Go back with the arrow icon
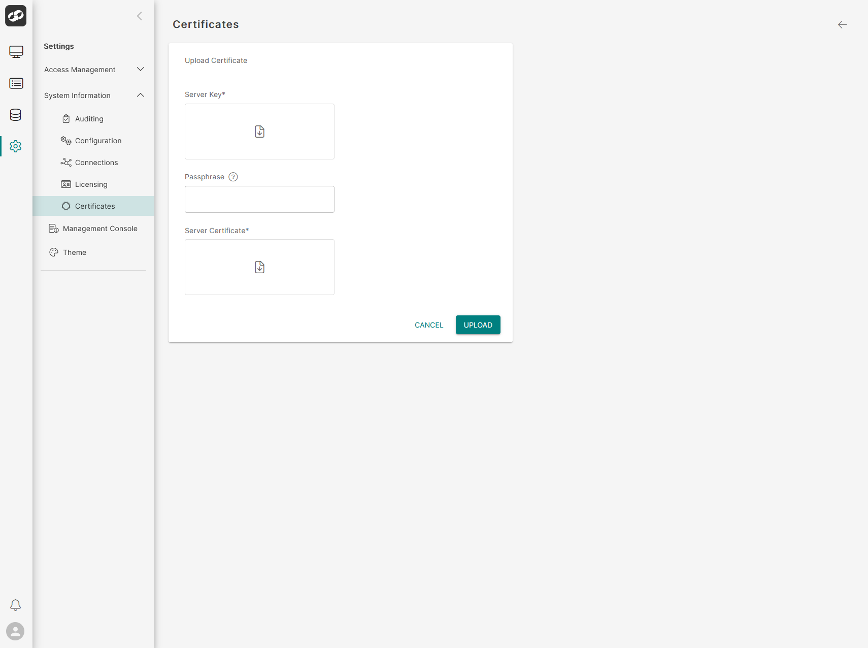 pos(843,25)
